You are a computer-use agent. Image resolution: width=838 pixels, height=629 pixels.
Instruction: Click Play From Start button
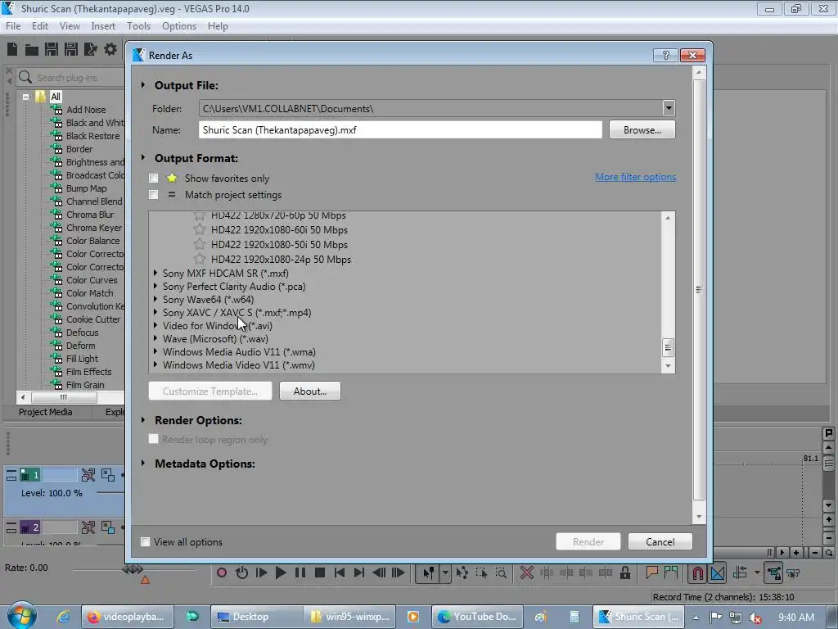[261, 572]
